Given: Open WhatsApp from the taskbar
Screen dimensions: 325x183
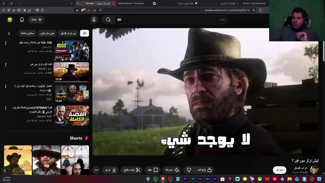Looking at the screenshot, I should 155,179.
